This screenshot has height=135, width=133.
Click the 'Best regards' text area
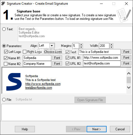tap(75, 34)
